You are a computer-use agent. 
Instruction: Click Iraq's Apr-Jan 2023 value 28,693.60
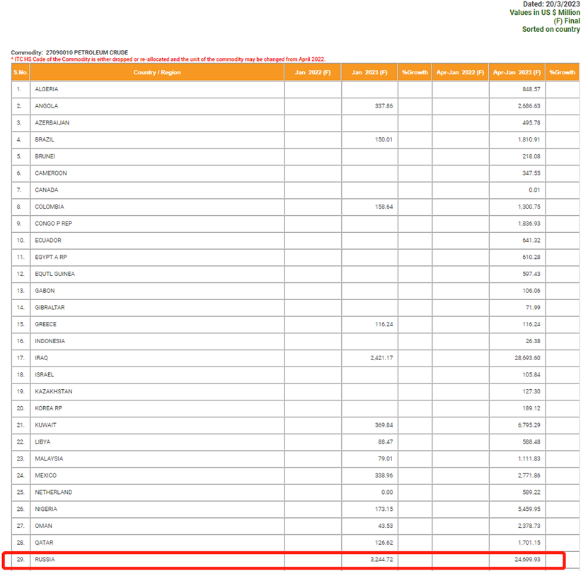tap(524, 358)
